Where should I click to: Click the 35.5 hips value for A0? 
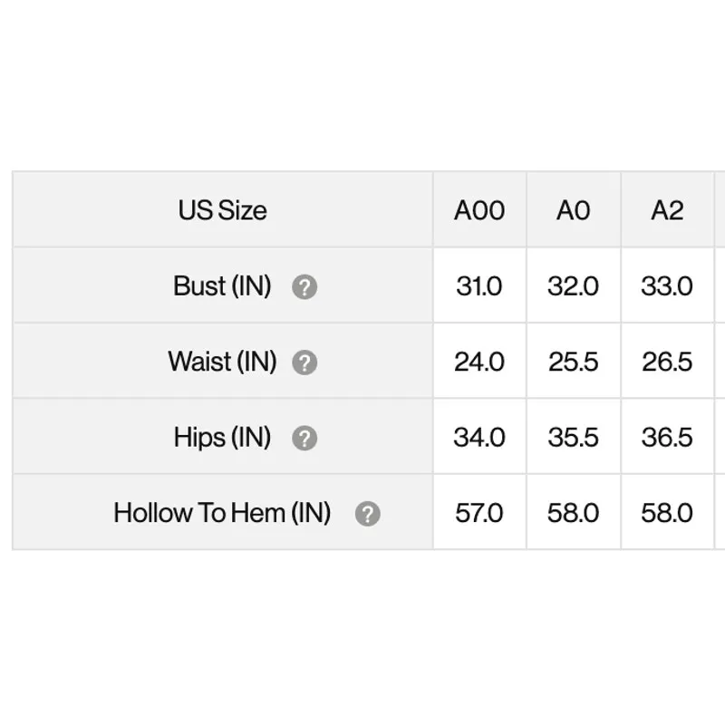click(x=573, y=438)
